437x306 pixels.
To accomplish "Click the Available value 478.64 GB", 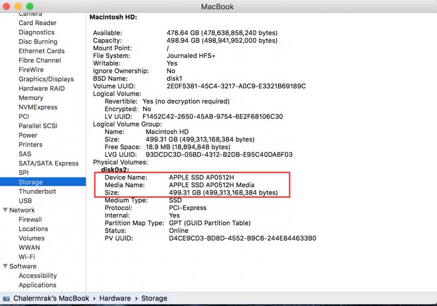I will coord(222,33).
